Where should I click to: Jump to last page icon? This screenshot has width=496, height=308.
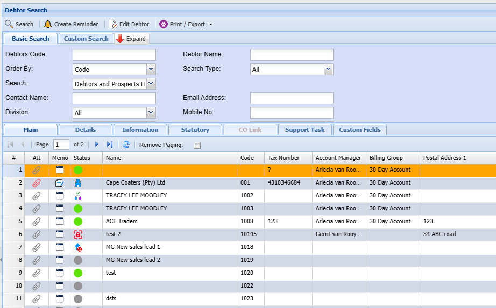pyautogui.click(x=110, y=144)
